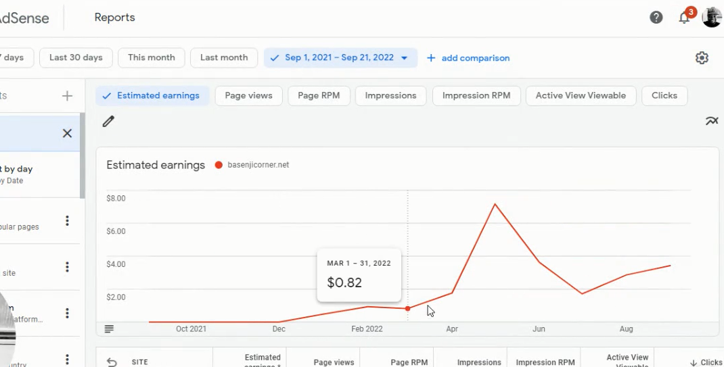Select This month range

152,57
